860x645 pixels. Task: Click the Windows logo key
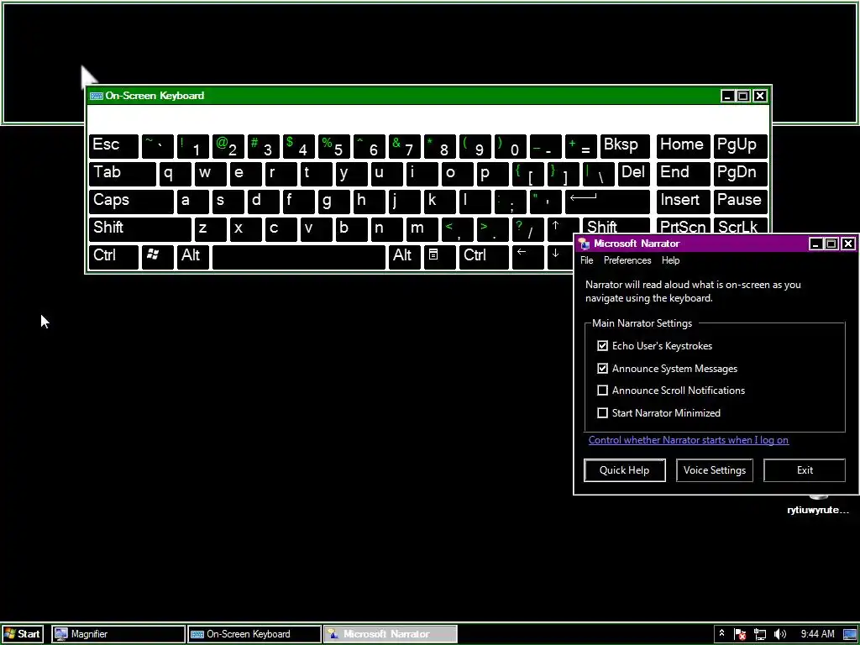157,257
